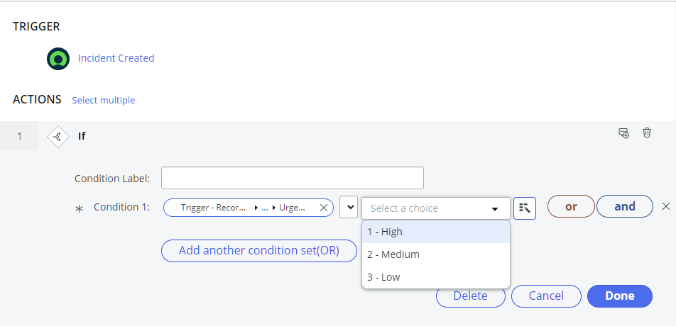Click the 'Select multiple' link
676x326 pixels.
103,100
